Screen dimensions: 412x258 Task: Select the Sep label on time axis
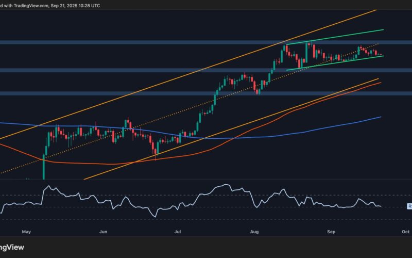pos(332,232)
